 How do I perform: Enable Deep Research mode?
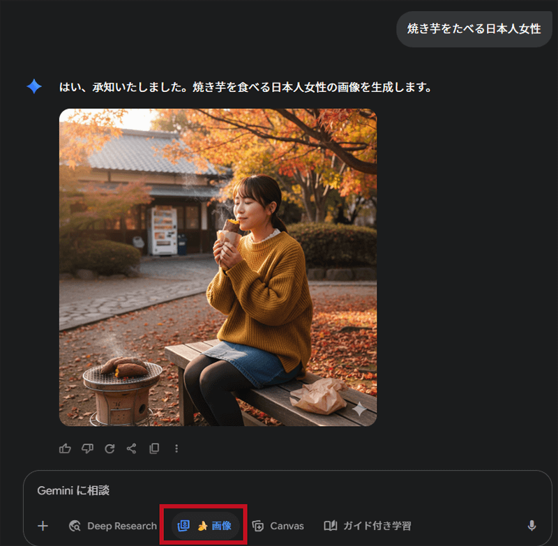(x=112, y=526)
